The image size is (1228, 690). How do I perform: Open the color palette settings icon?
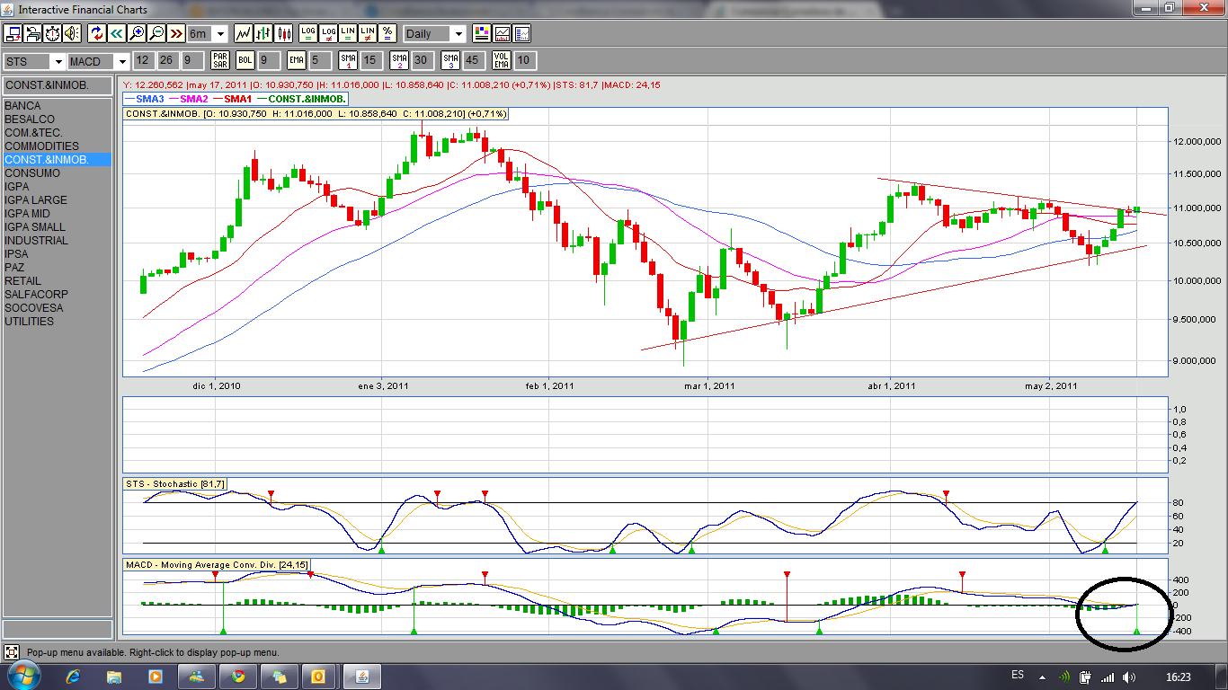pos(482,33)
